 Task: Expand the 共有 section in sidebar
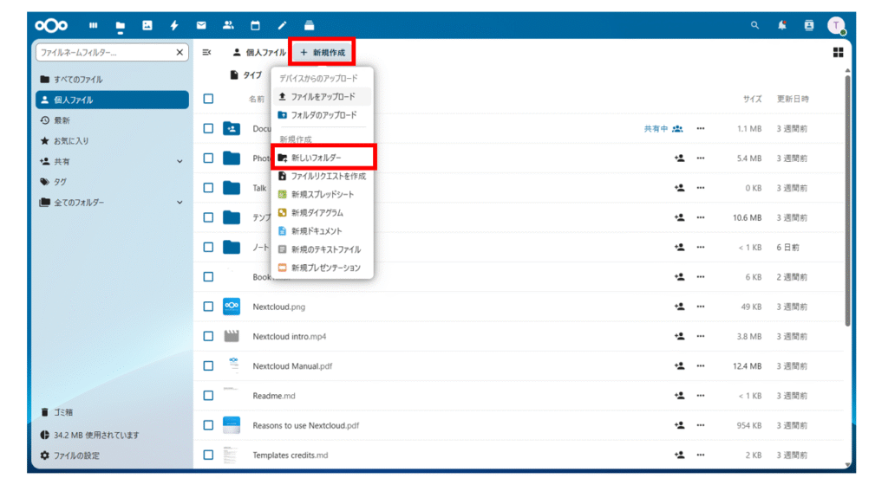pos(180,161)
